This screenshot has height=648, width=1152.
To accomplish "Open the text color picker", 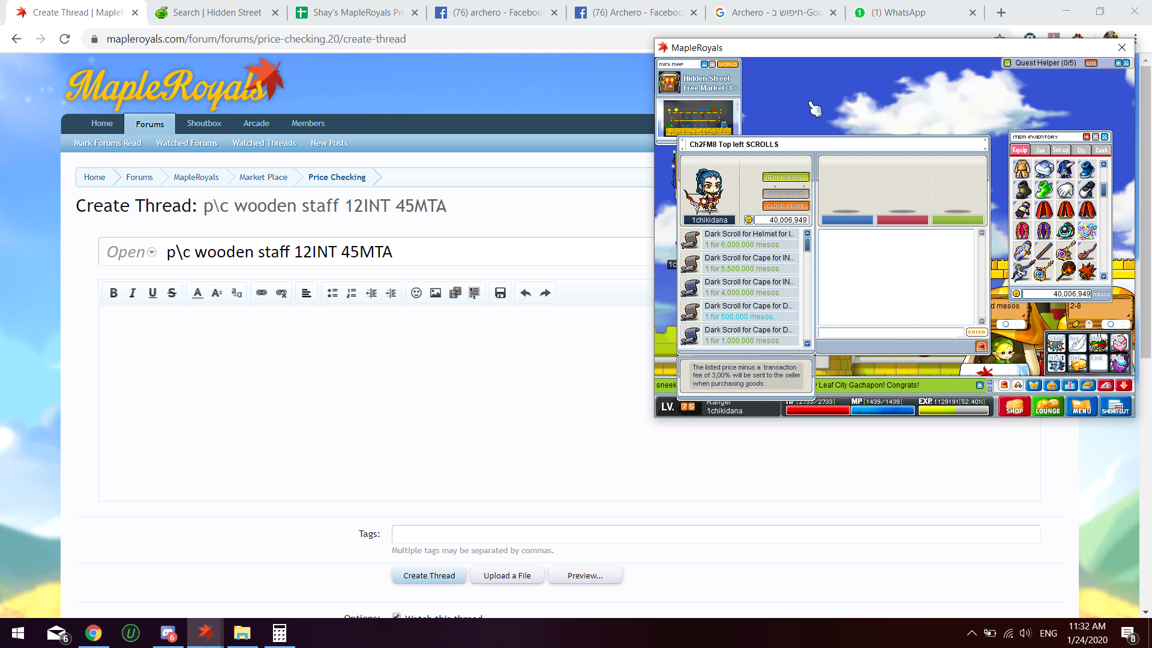I will click(197, 293).
